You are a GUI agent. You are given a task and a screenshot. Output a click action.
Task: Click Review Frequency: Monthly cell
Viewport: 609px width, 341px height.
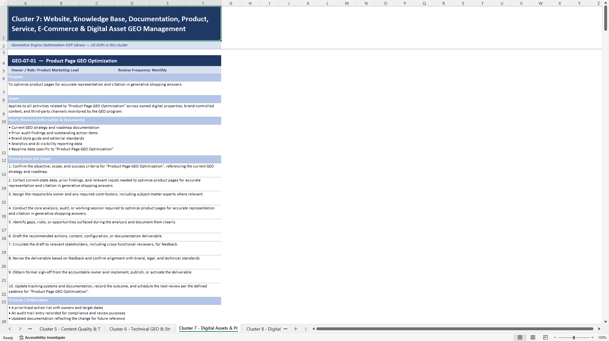pos(168,70)
